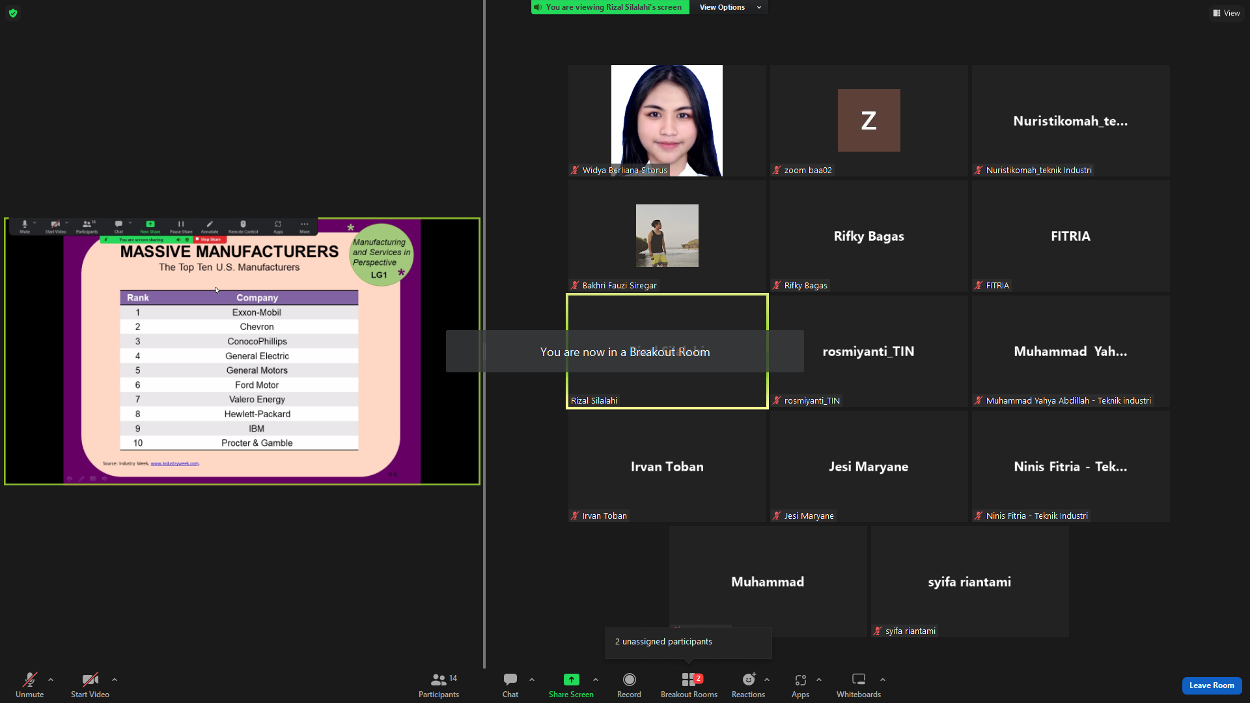The width and height of the screenshot is (1250, 703).
Task: Start recording with the Record button
Action: [629, 685]
